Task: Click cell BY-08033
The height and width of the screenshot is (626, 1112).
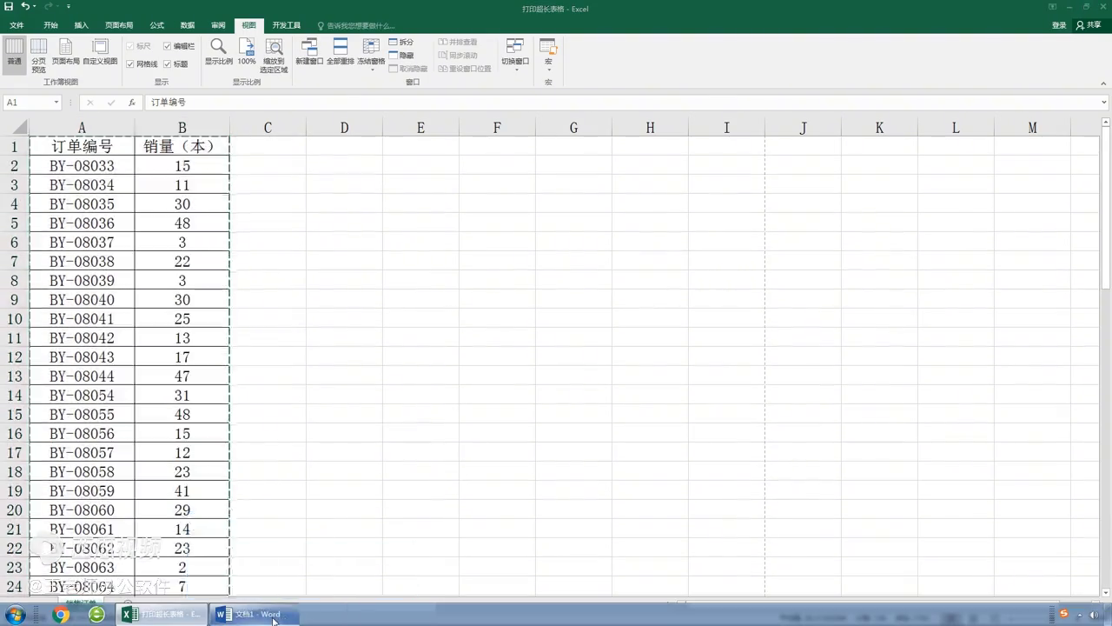Action: [82, 166]
